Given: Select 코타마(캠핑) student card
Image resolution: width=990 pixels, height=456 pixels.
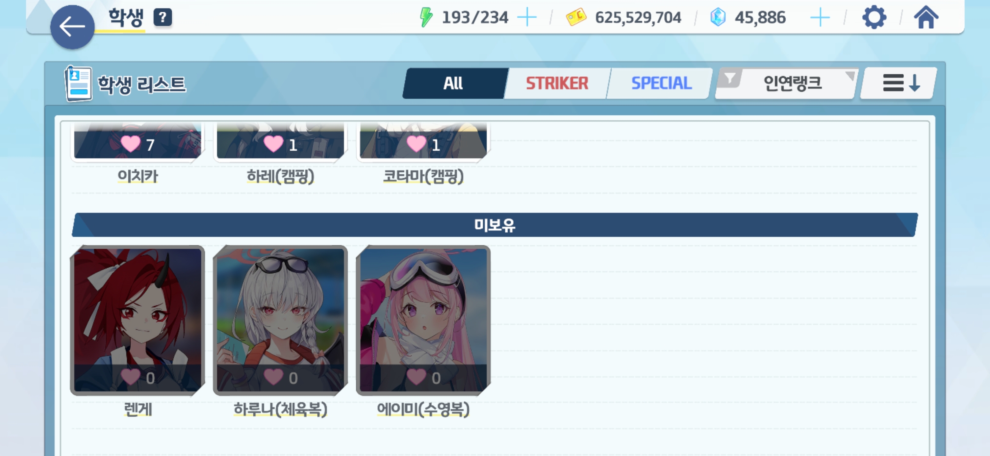Looking at the screenshot, I should pyautogui.click(x=423, y=141).
